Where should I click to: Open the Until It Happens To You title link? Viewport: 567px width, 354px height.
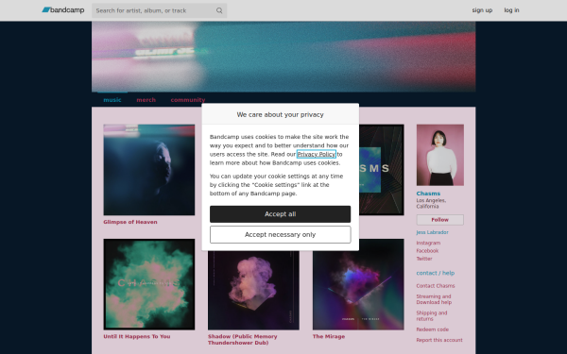[x=137, y=336]
